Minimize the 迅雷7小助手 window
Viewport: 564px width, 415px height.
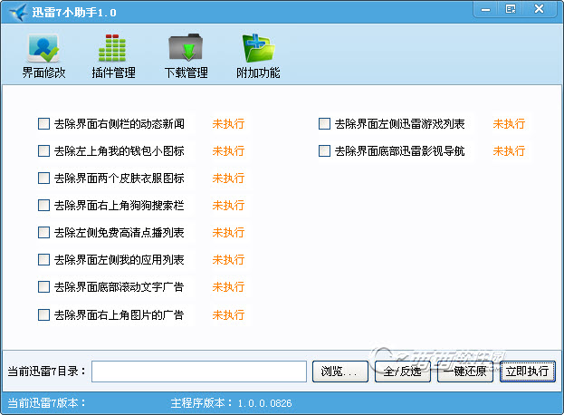(x=486, y=9)
